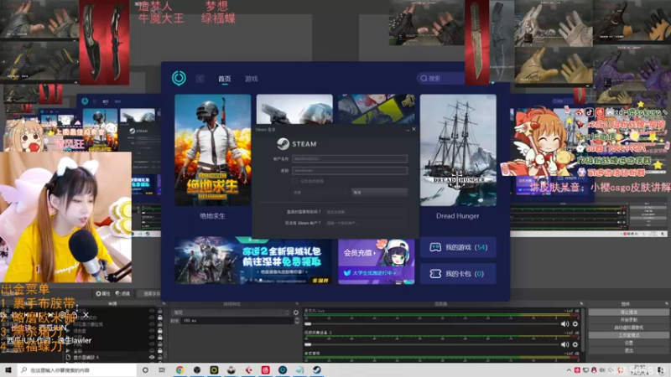Open the 麦克风/Aux mixer gear settings
The image size is (671, 377).
coord(575,324)
